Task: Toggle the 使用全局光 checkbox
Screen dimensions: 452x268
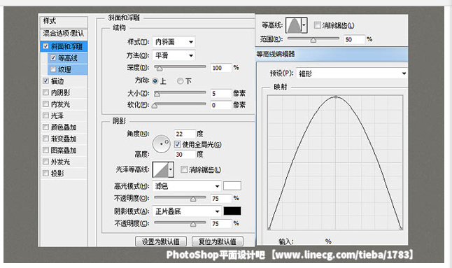Action: (178, 144)
